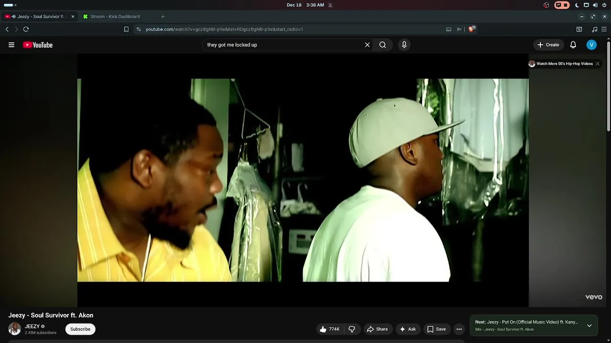Image resolution: width=611 pixels, height=343 pixels.
Task: Expand the Next up playlist chevron
Action: pyautogui.click(x=590, y=326)
